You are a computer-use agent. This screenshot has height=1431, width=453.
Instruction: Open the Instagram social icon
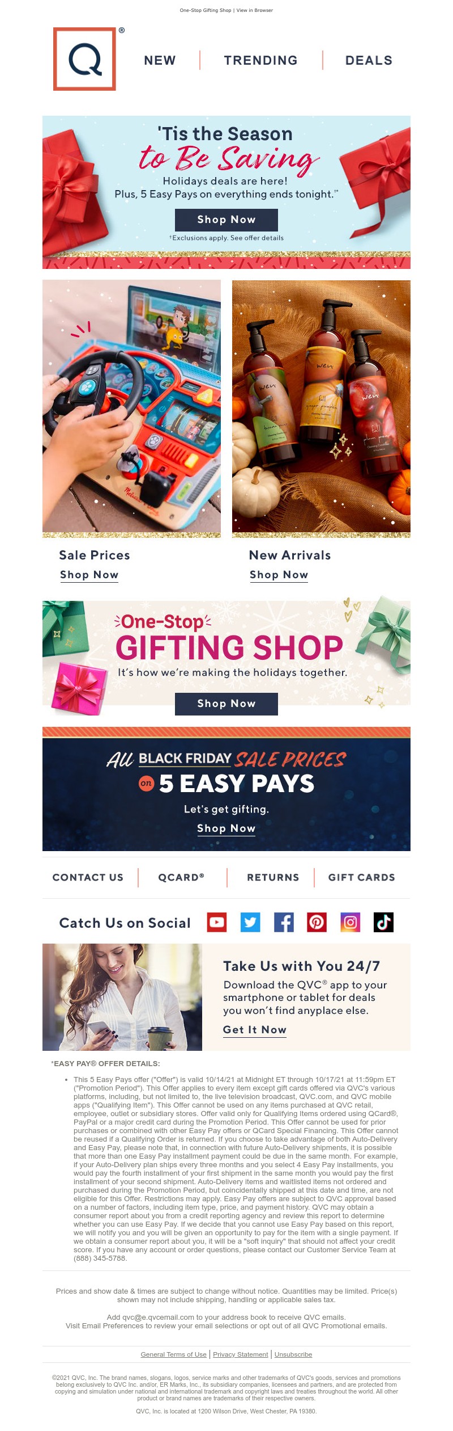click(350, 922)
